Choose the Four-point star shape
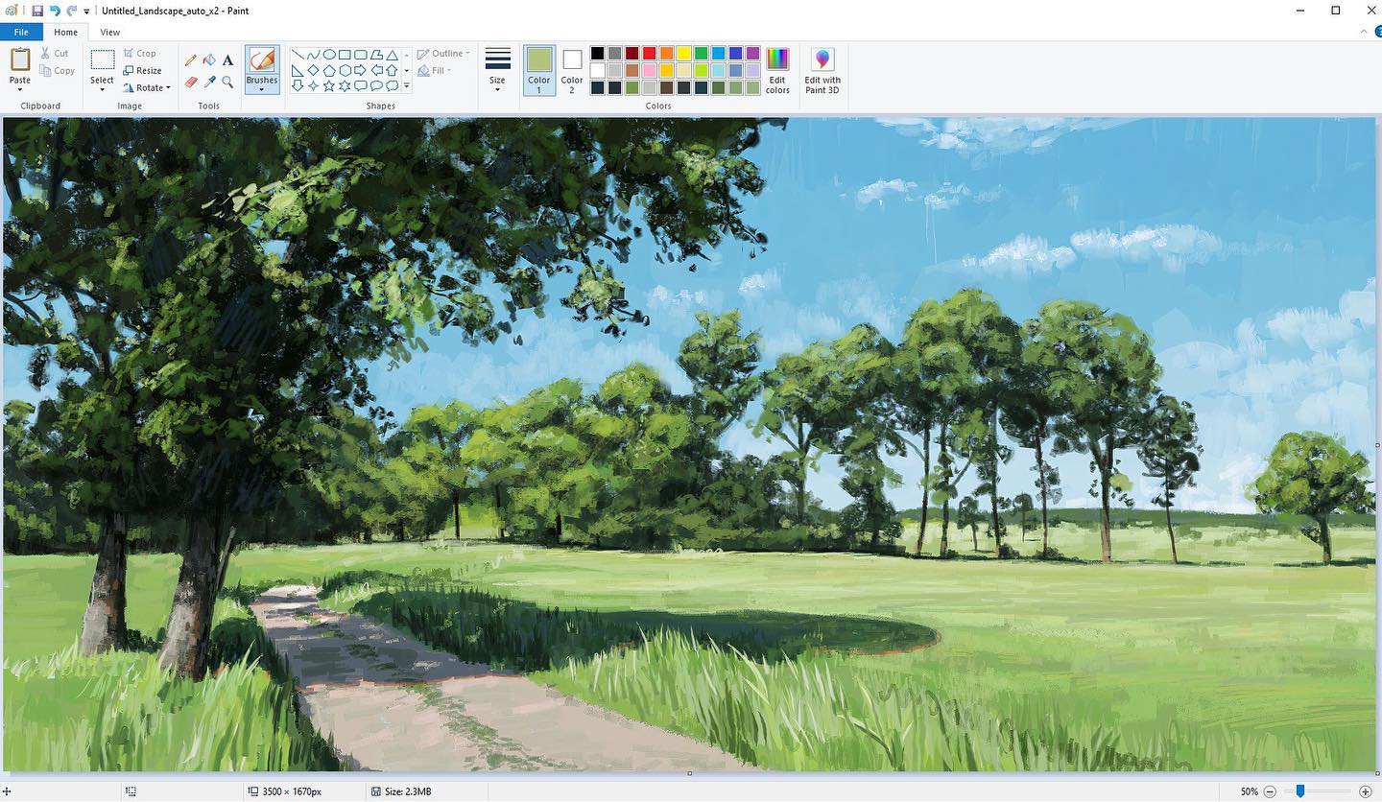The image size is (1382, 802). click(313, 85)
